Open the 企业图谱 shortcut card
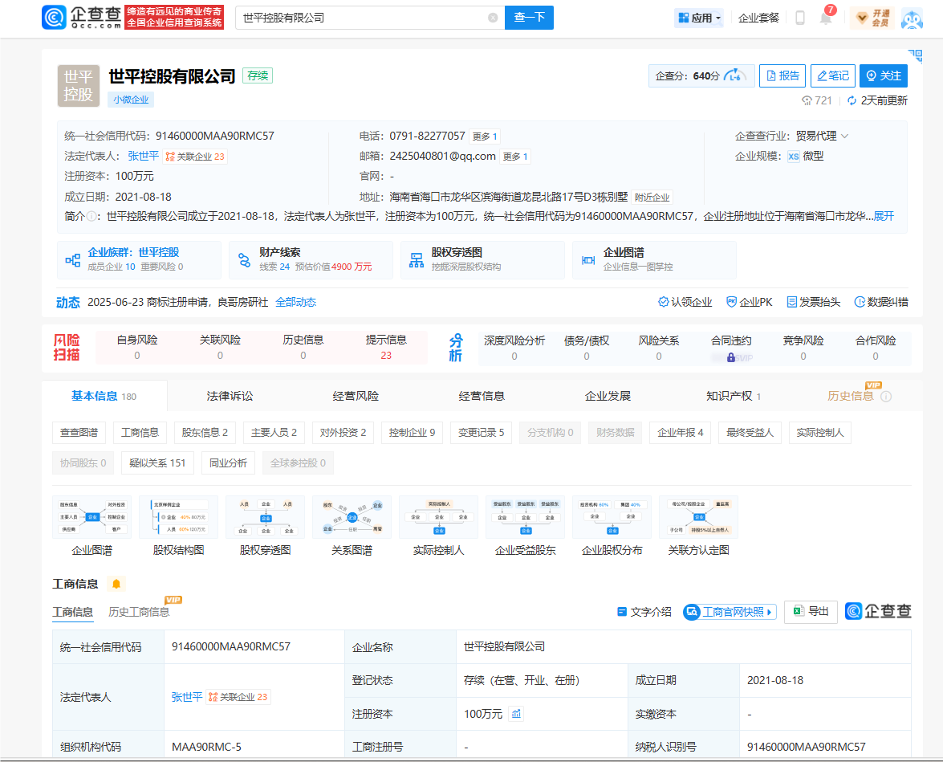The image size is (943, 762). (654, 260)
